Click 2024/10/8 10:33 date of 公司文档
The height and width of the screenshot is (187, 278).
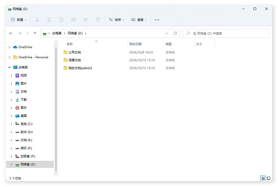pos(141,52)
